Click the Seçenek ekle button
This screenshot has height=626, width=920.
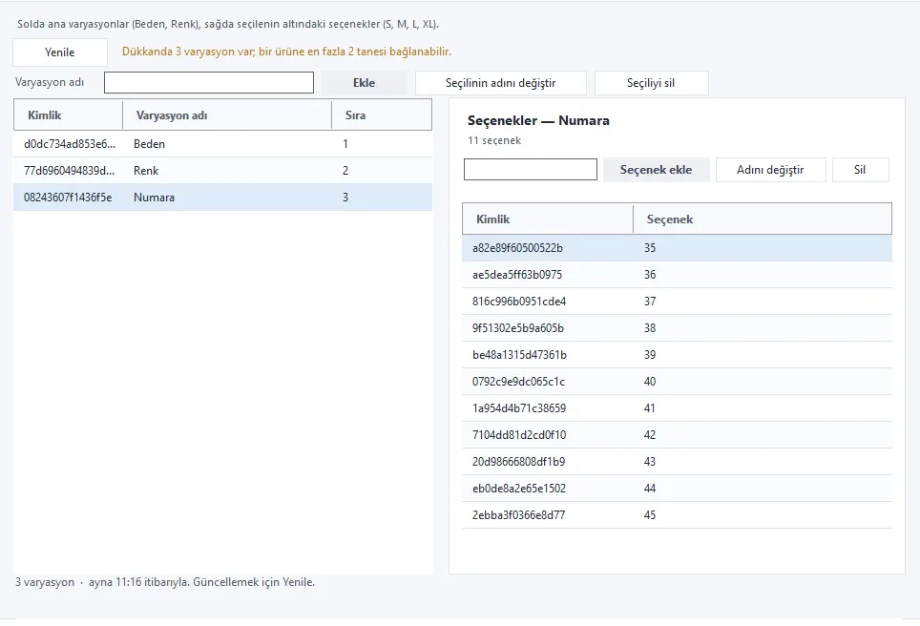656,170
